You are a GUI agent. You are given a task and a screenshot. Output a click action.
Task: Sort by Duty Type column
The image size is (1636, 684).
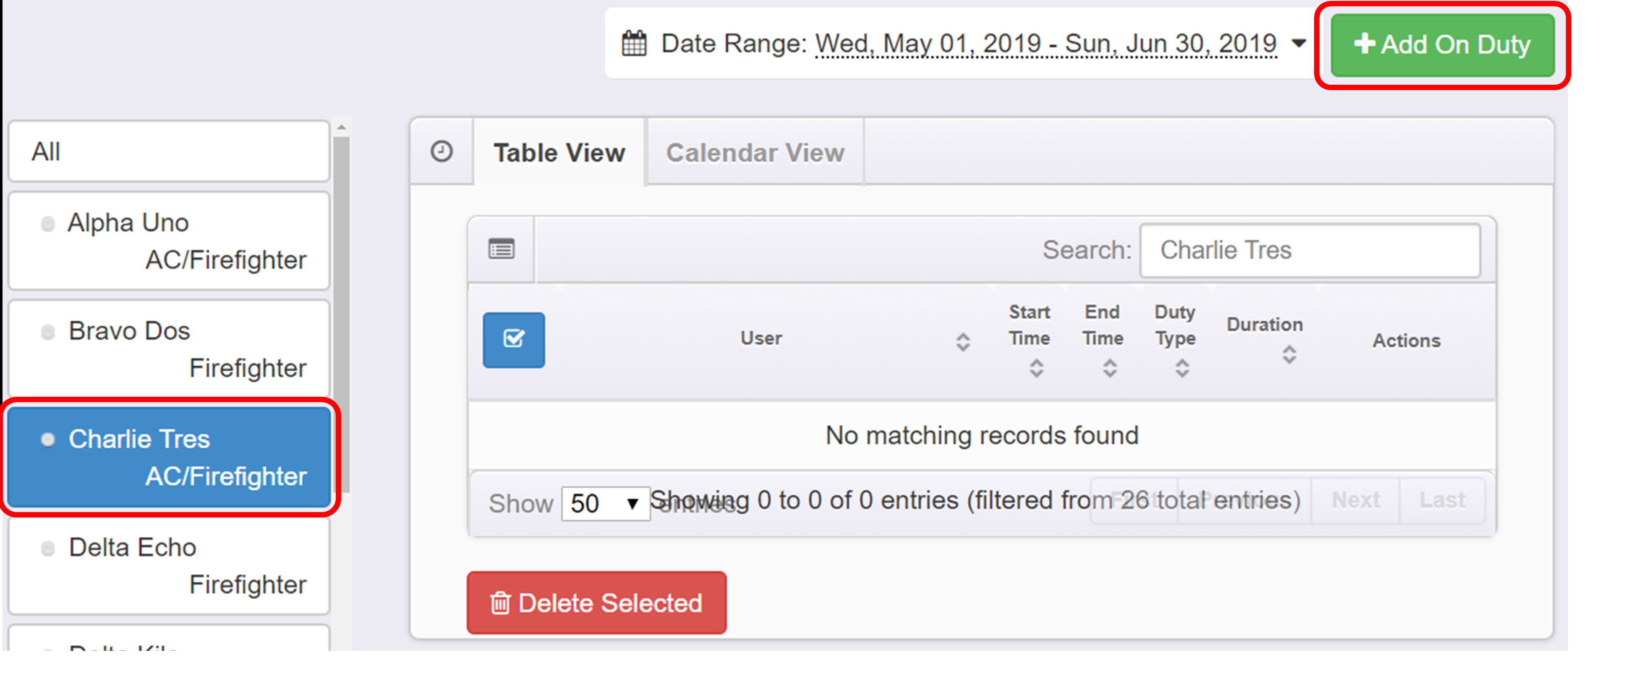1181,368
